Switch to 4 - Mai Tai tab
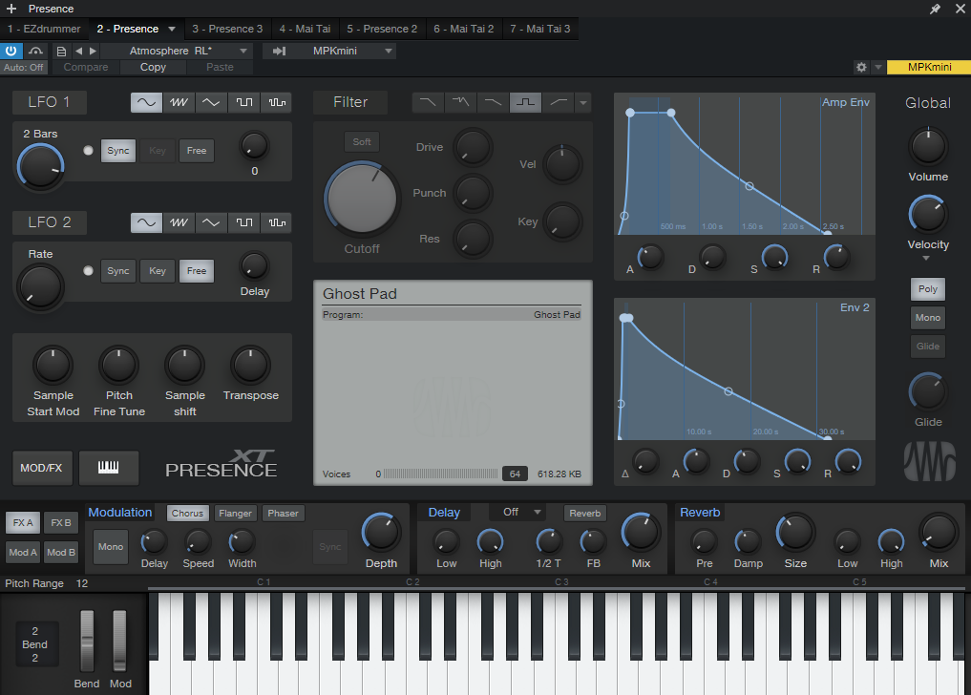 pyautogui.click(x=305, y=29)
